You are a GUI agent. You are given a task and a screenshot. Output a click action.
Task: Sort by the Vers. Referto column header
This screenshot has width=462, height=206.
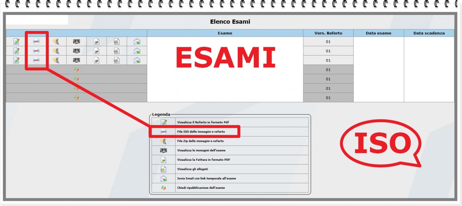[x=328, y=33]
